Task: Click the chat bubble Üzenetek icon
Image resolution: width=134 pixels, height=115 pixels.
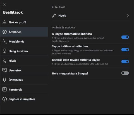Action: pos(4,70)
